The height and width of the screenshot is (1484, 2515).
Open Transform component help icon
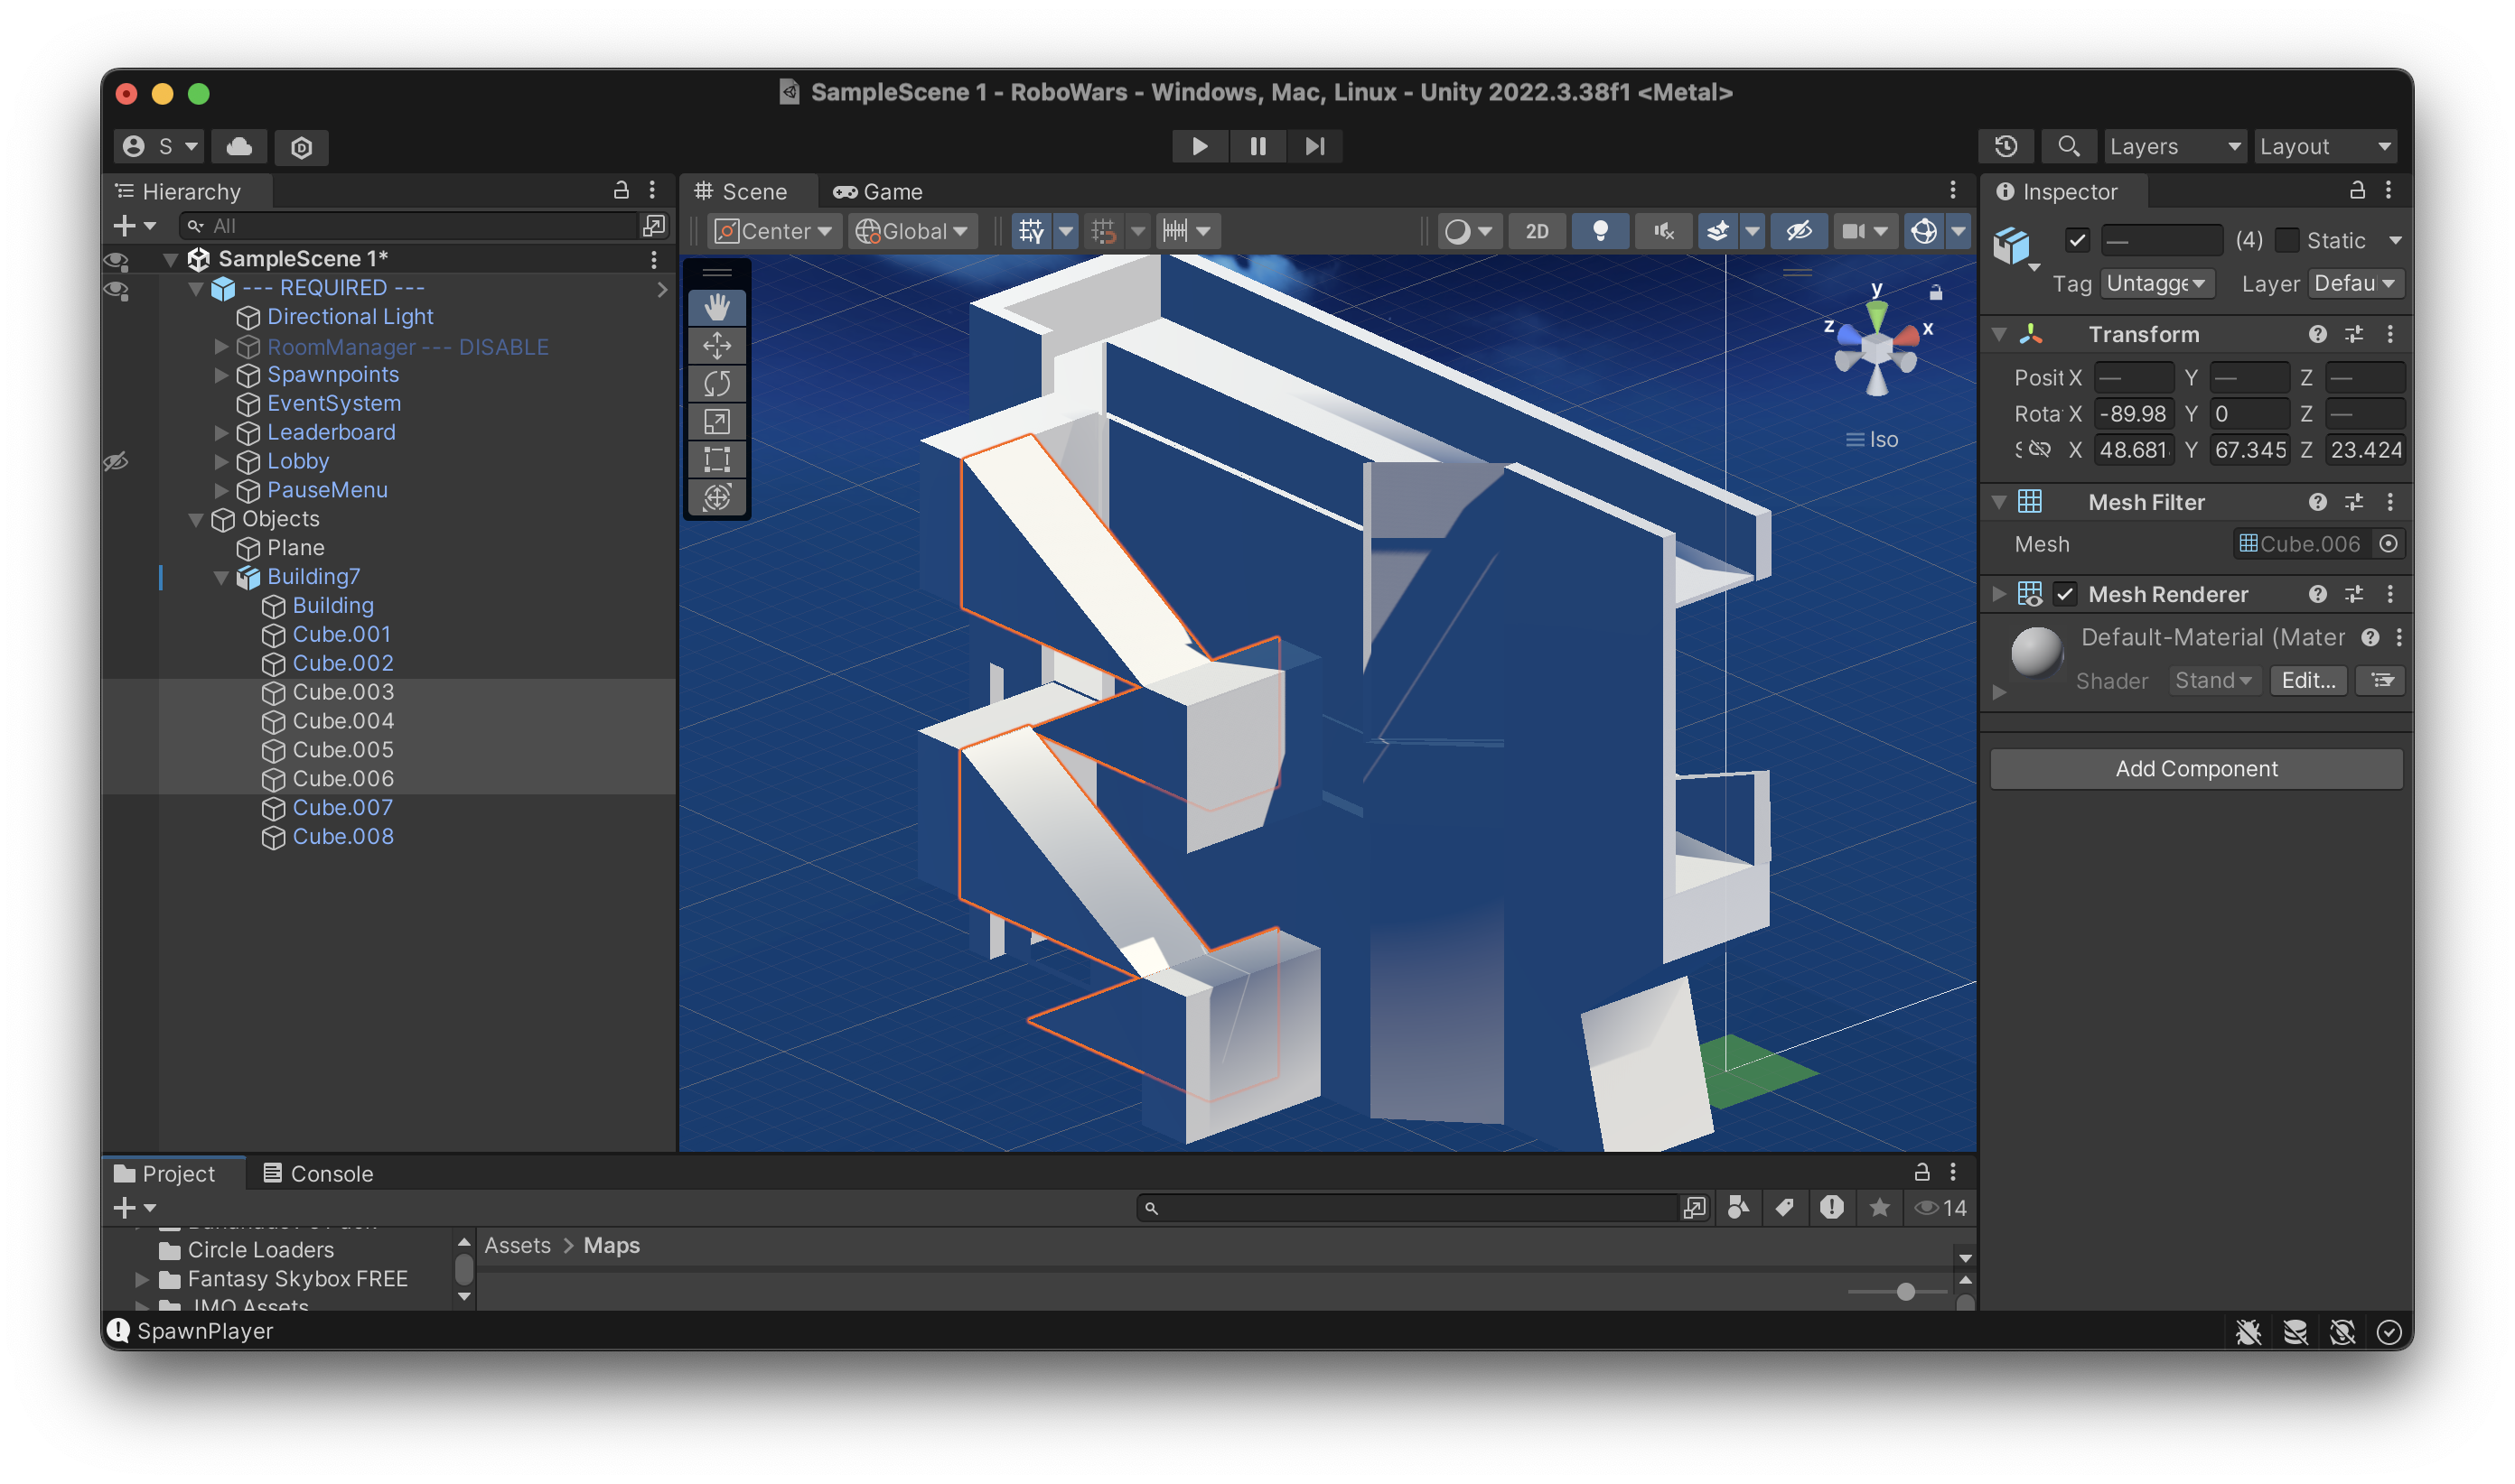point(2317,334)
